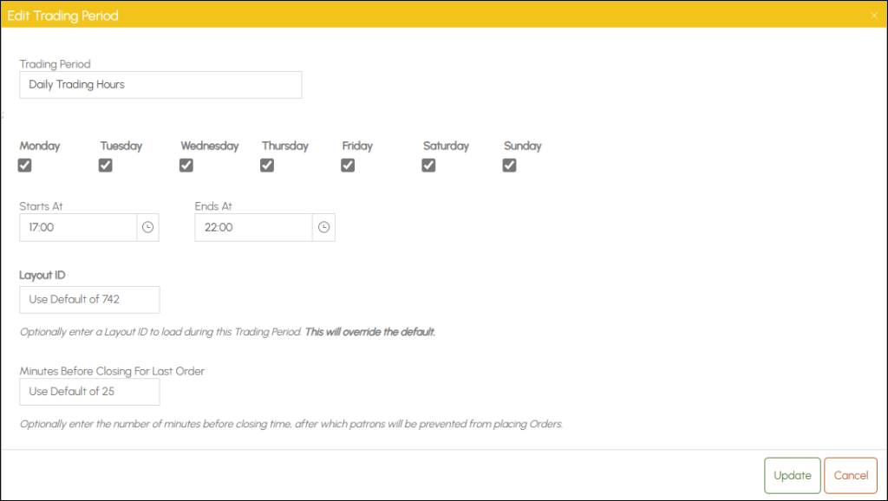
Task: Select the Minutes Before Closing input field
Action: (x=89, y=391)
